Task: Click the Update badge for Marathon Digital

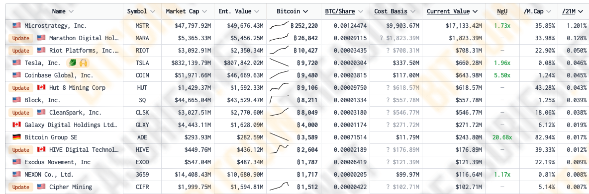Action: tap(21, 38)
